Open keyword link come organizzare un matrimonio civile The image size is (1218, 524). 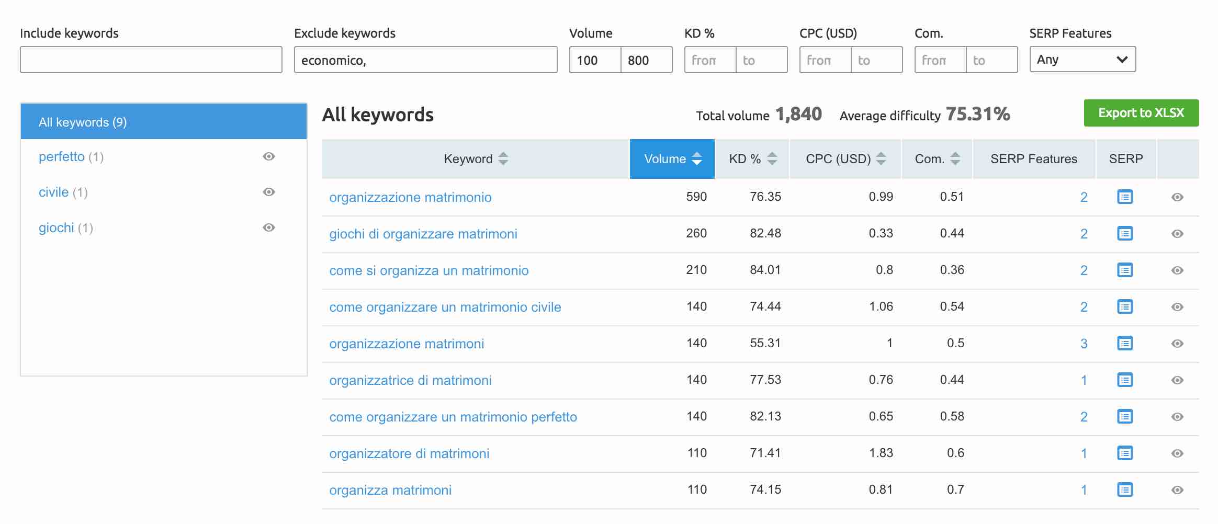[445, 307]
